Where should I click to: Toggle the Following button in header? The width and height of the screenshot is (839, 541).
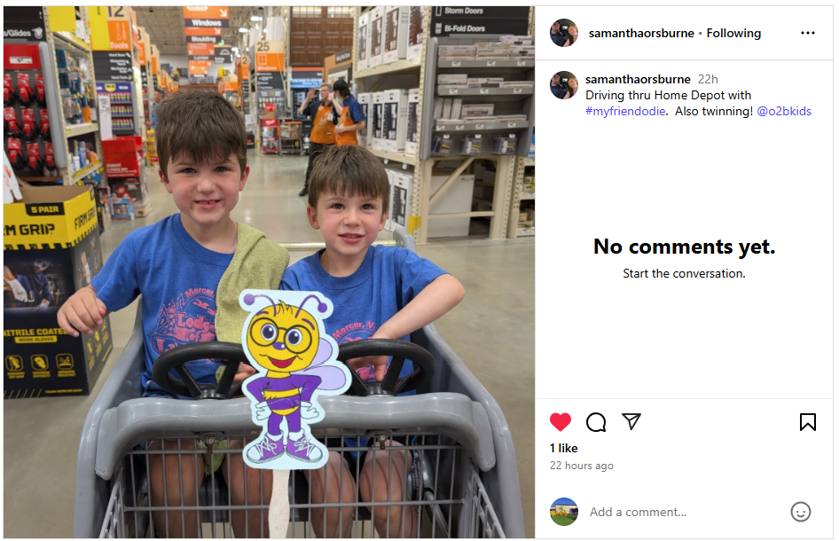(x=733, y=33)
